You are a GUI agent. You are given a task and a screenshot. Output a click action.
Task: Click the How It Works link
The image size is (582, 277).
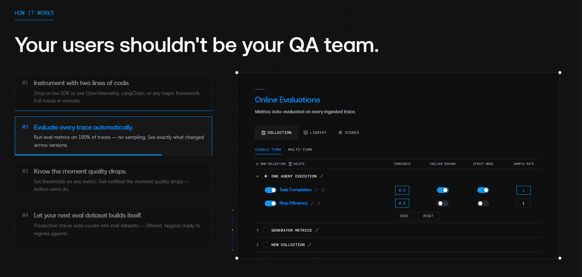[34, 13]
